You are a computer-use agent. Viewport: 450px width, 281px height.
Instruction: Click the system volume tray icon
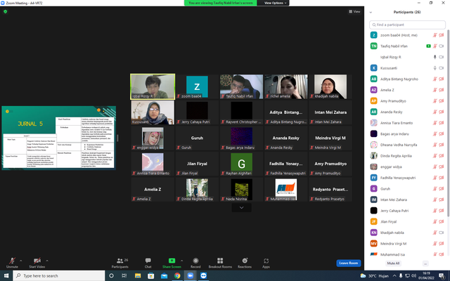tap(413, 276)
